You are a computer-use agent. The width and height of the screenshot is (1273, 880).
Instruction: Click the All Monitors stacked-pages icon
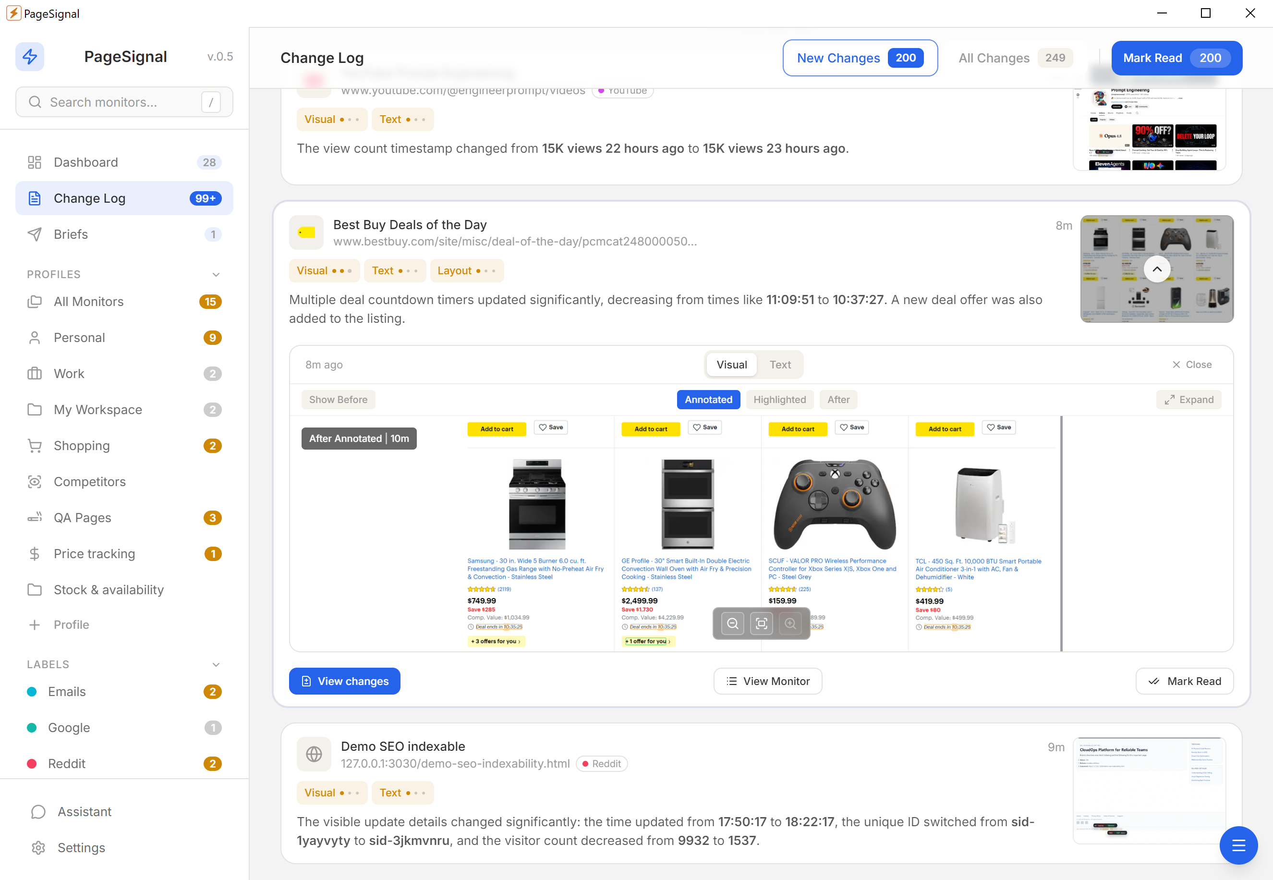[35, 302]
